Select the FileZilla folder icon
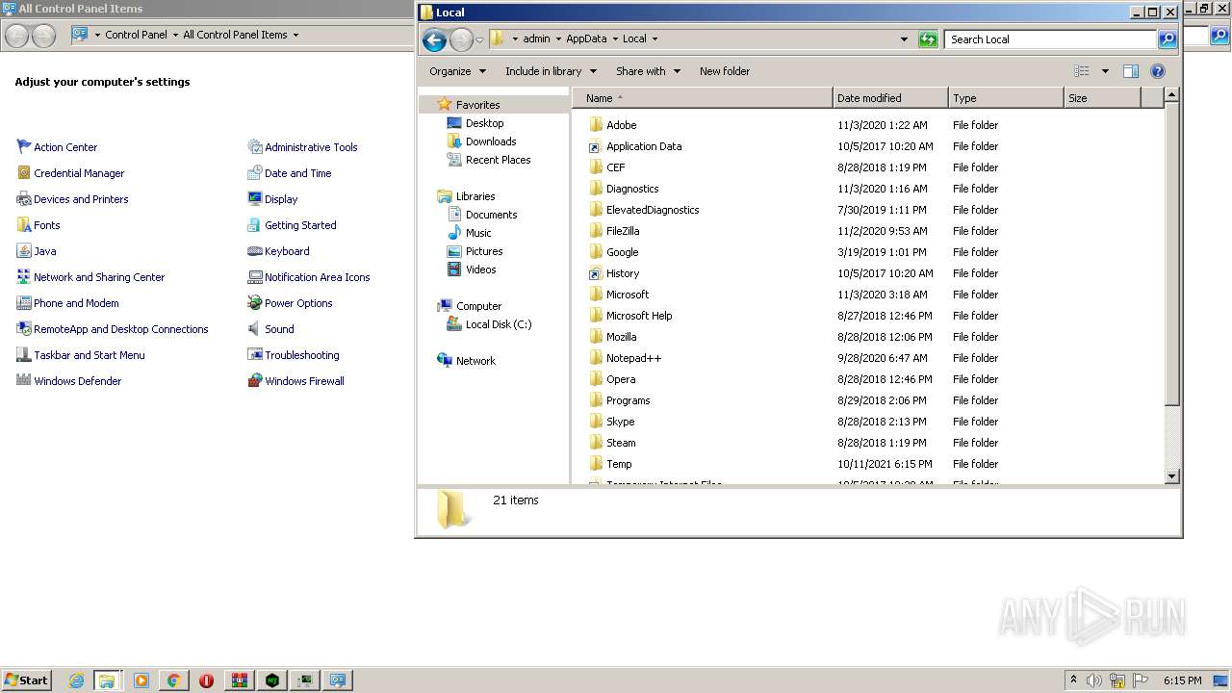 (x=596, y=231)
